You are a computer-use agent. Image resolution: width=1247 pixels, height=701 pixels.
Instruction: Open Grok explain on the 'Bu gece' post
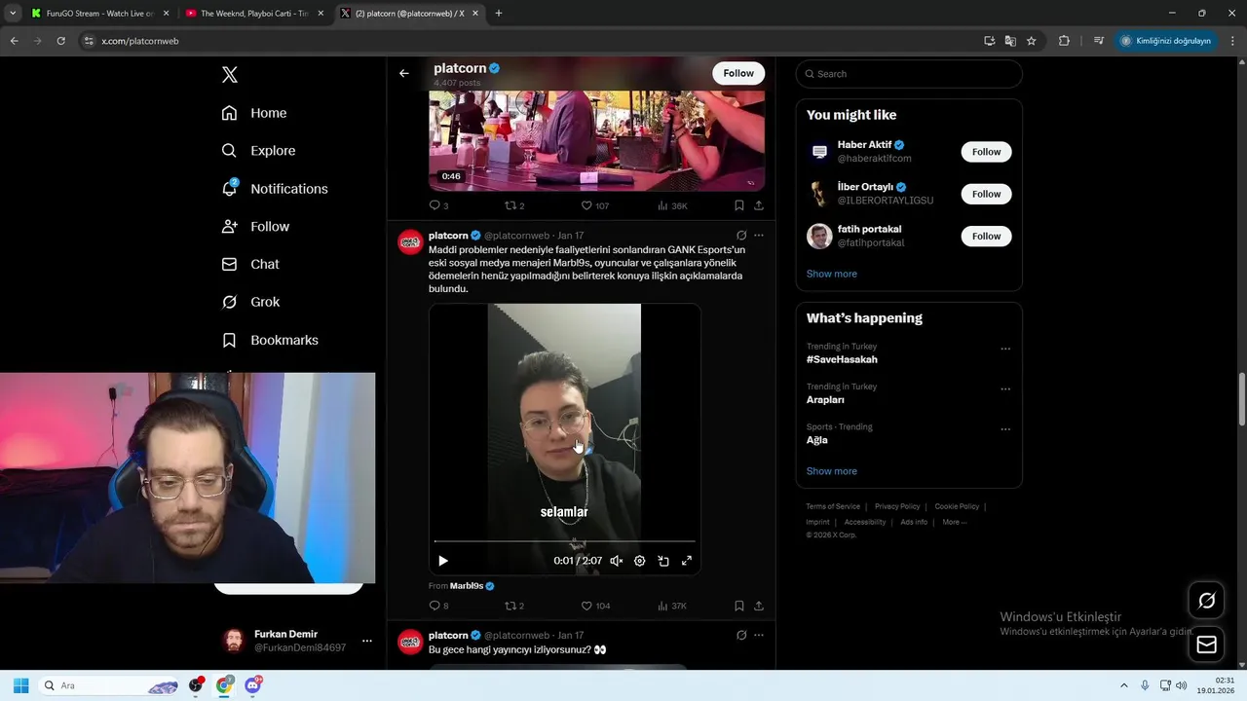click(741, 635)
